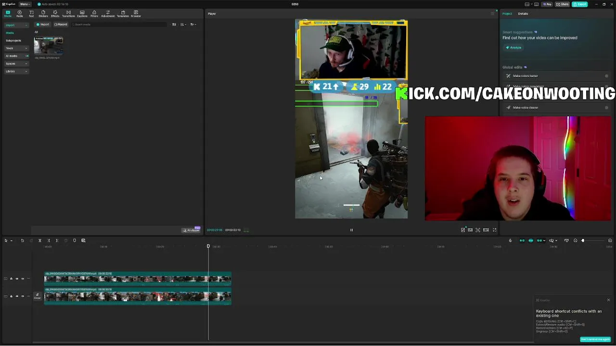The image size is (616, 346).
Task: Toggle the main track magnet snapping icon
Action: [522, 240]
